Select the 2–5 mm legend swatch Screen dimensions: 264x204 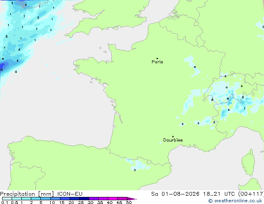(36, 199)
